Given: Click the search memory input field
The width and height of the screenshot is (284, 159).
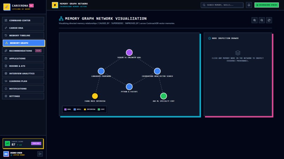Looking at the screenshot, I should tap(222, 5).
